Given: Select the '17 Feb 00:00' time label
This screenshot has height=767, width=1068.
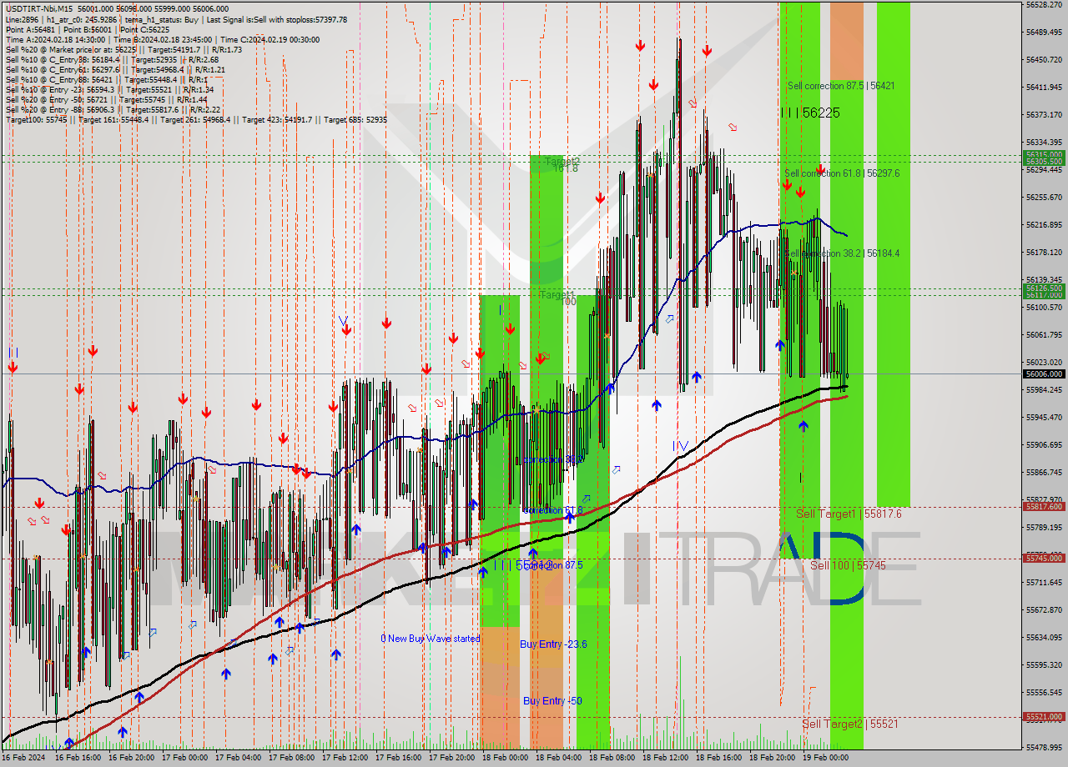Looking at the screenshot, I should coord(185,758).
